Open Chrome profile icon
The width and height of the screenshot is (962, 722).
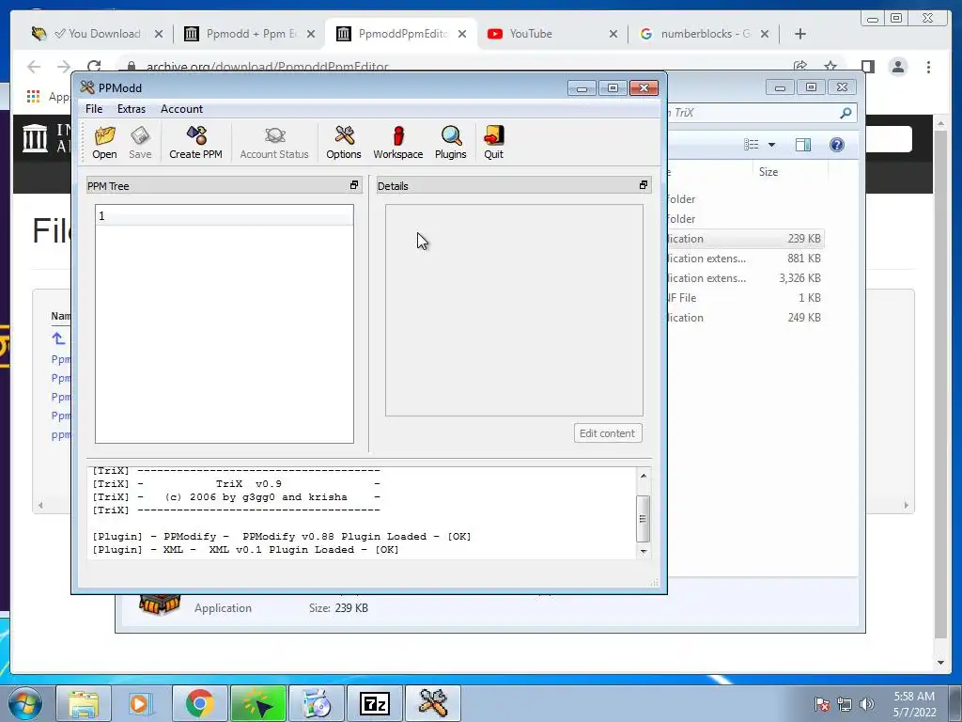point(897,67)
